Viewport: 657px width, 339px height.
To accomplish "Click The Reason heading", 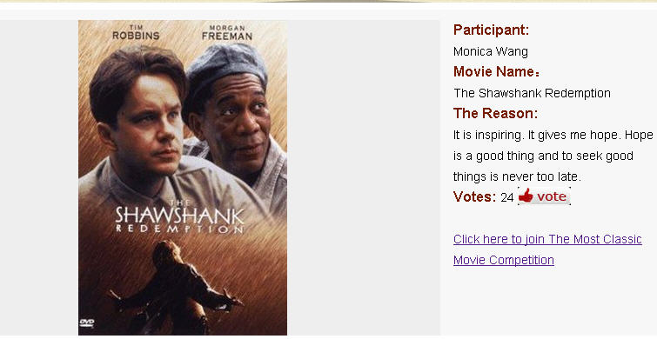I will pos(495,113).
